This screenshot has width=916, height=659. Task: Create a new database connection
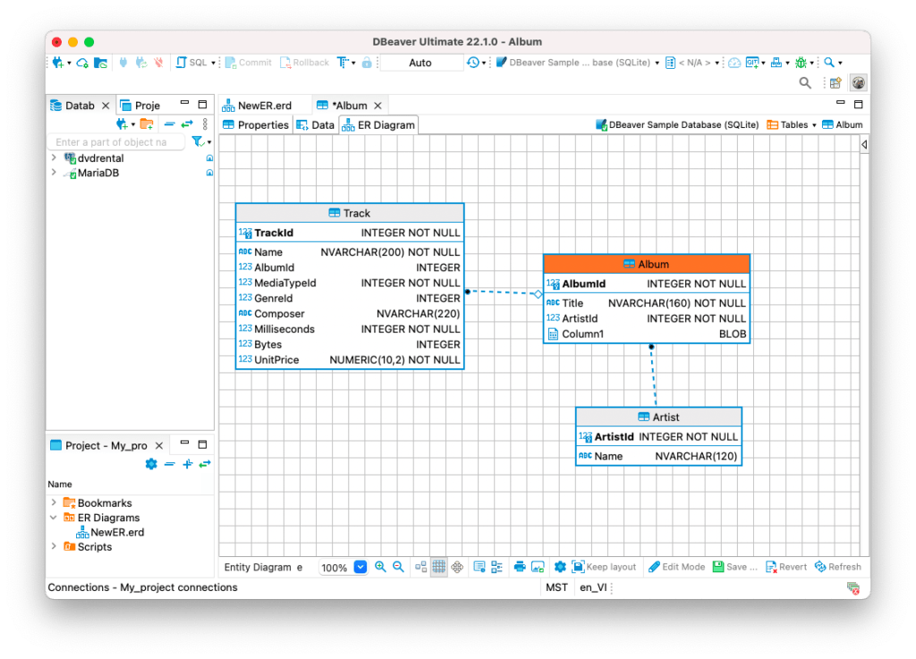point(56,63)
